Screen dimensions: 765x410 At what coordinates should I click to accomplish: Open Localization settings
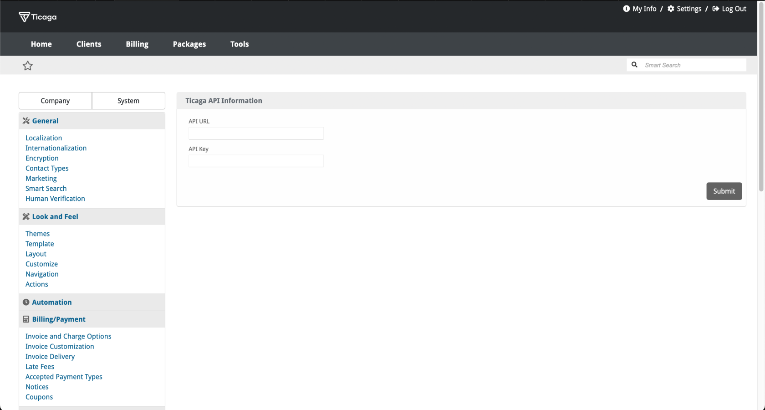(x=44, y=138)
